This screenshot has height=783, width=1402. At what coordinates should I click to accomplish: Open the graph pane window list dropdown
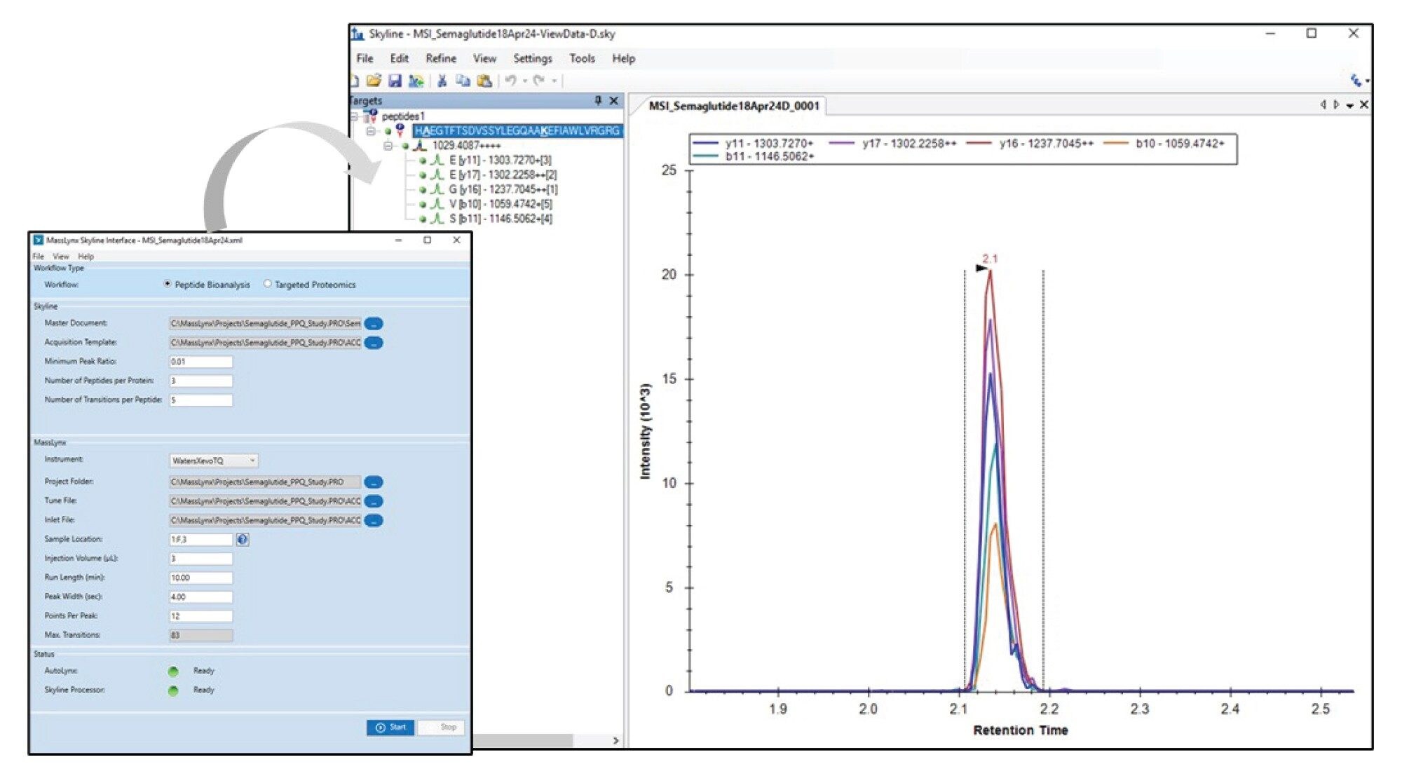click(x=1349, y=105)
